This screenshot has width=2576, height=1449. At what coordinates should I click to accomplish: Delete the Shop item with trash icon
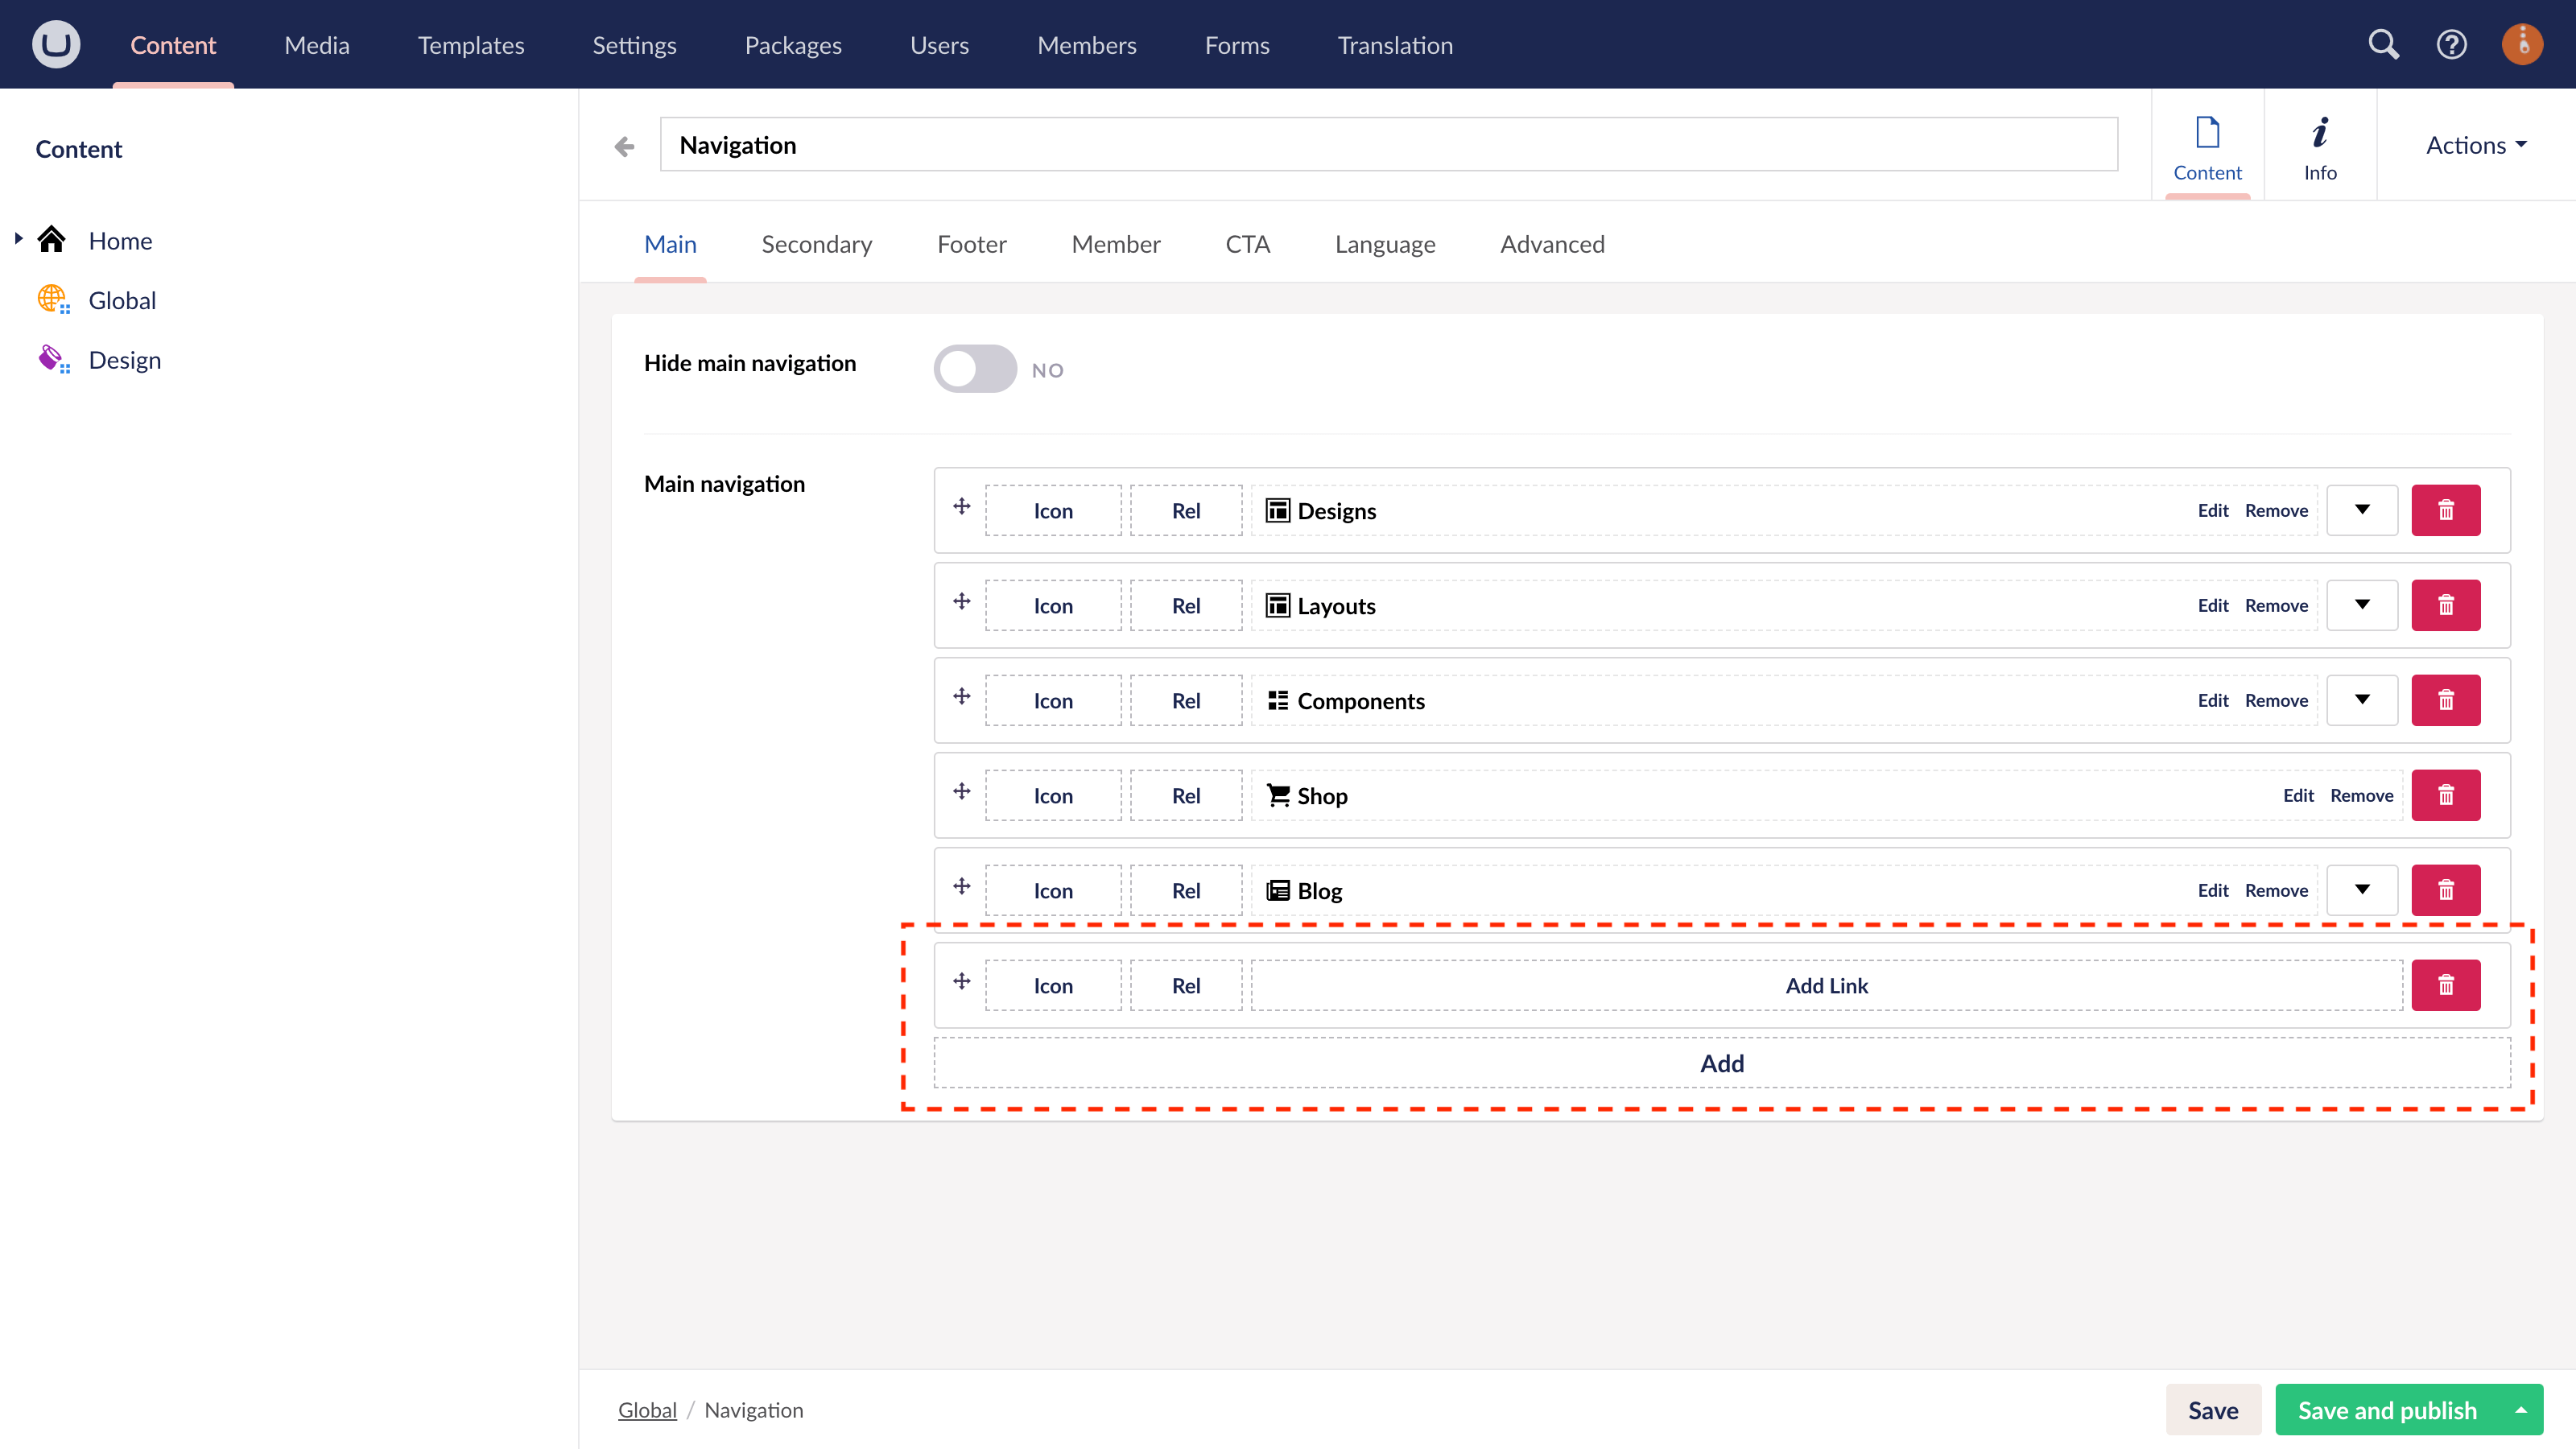(x=2447, y=794)
